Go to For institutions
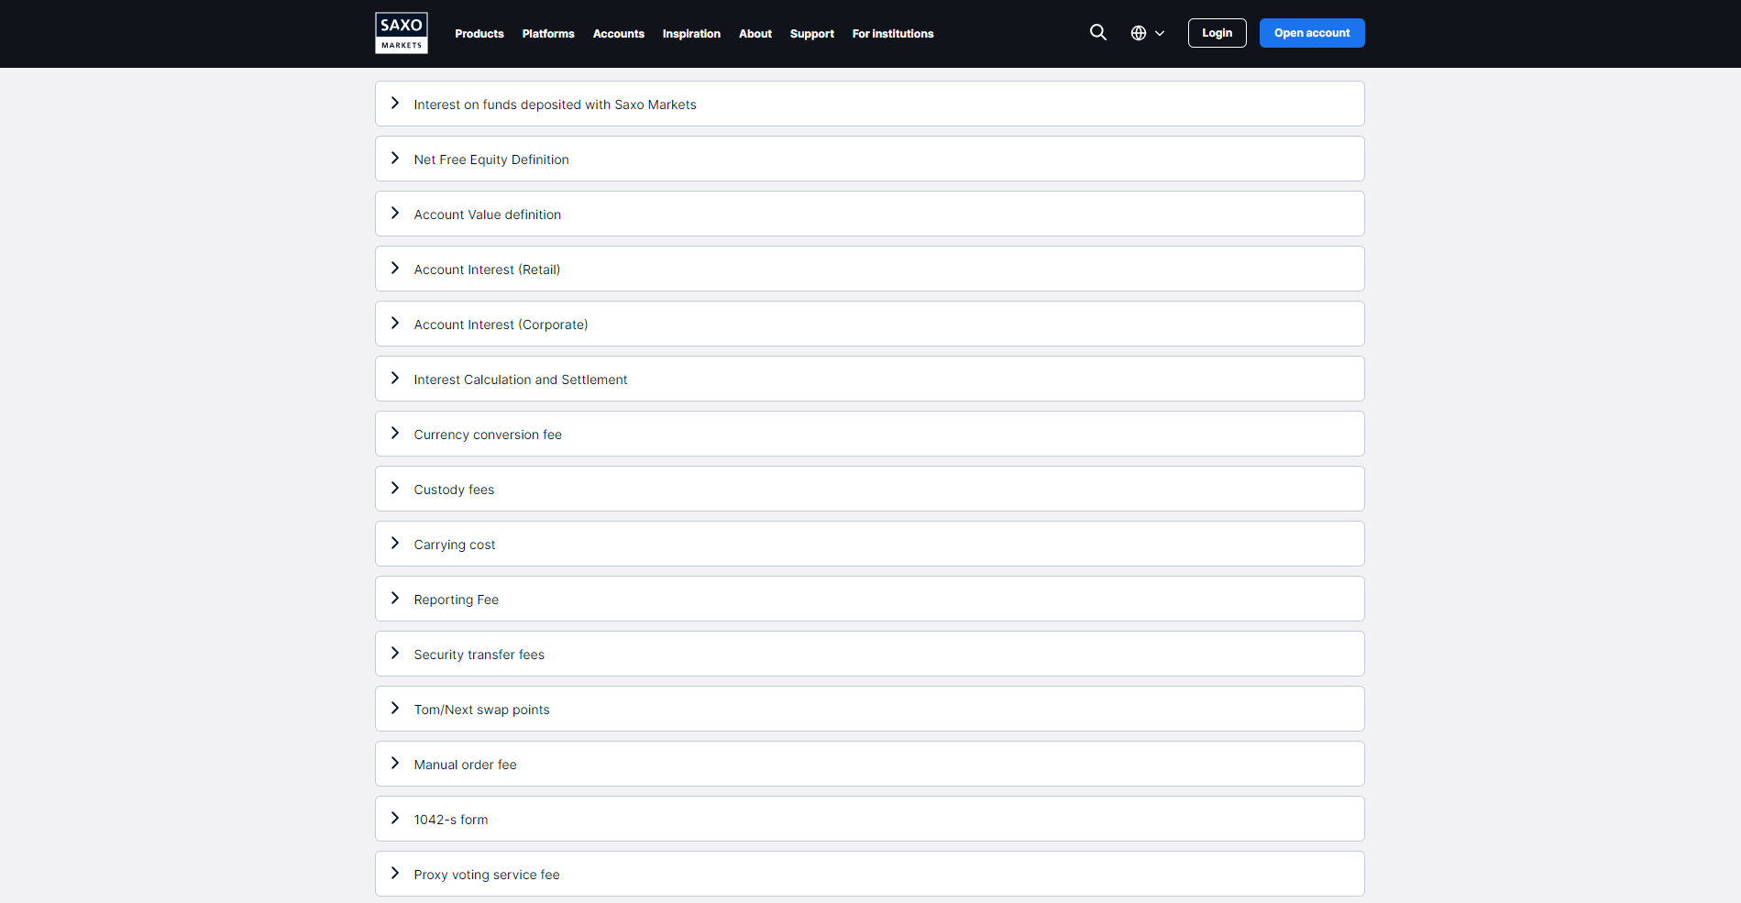Image resolution: width=1741 pixels, height=903 pixels. (x=893, y=34)
